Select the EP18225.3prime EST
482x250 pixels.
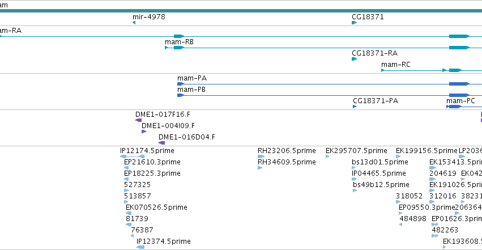tap(152, 173)
